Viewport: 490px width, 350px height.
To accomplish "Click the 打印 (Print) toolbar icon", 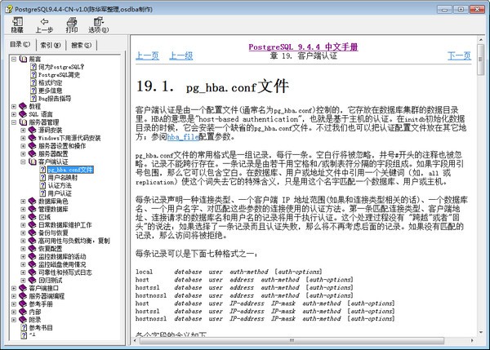I will 72,20.
